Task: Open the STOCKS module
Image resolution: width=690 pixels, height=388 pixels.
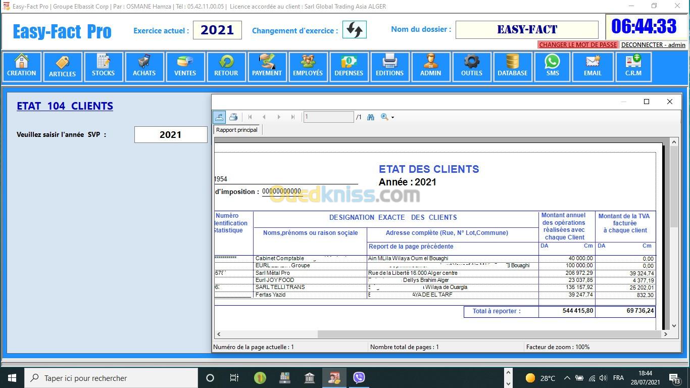Action: pyautogui.click(x=103, y=67)
